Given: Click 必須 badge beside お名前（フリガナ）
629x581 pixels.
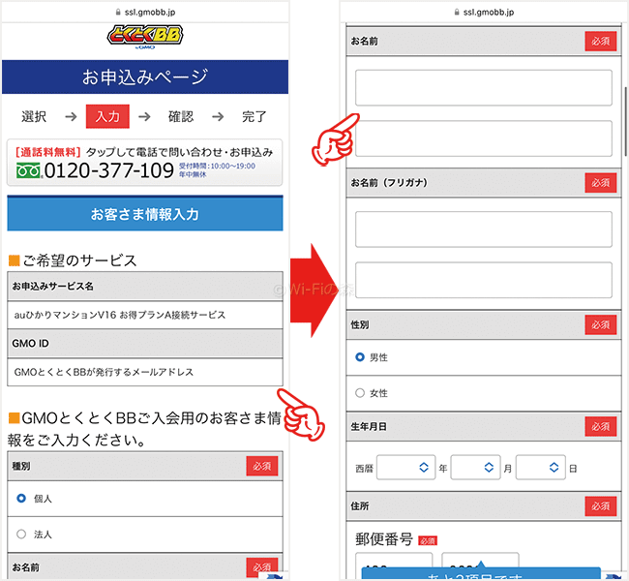Looking at the screenshot, I should (601, 183).
